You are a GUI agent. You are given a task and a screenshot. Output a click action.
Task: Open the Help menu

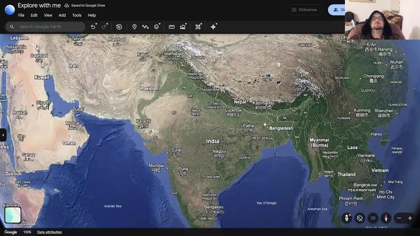click(92, 15)
